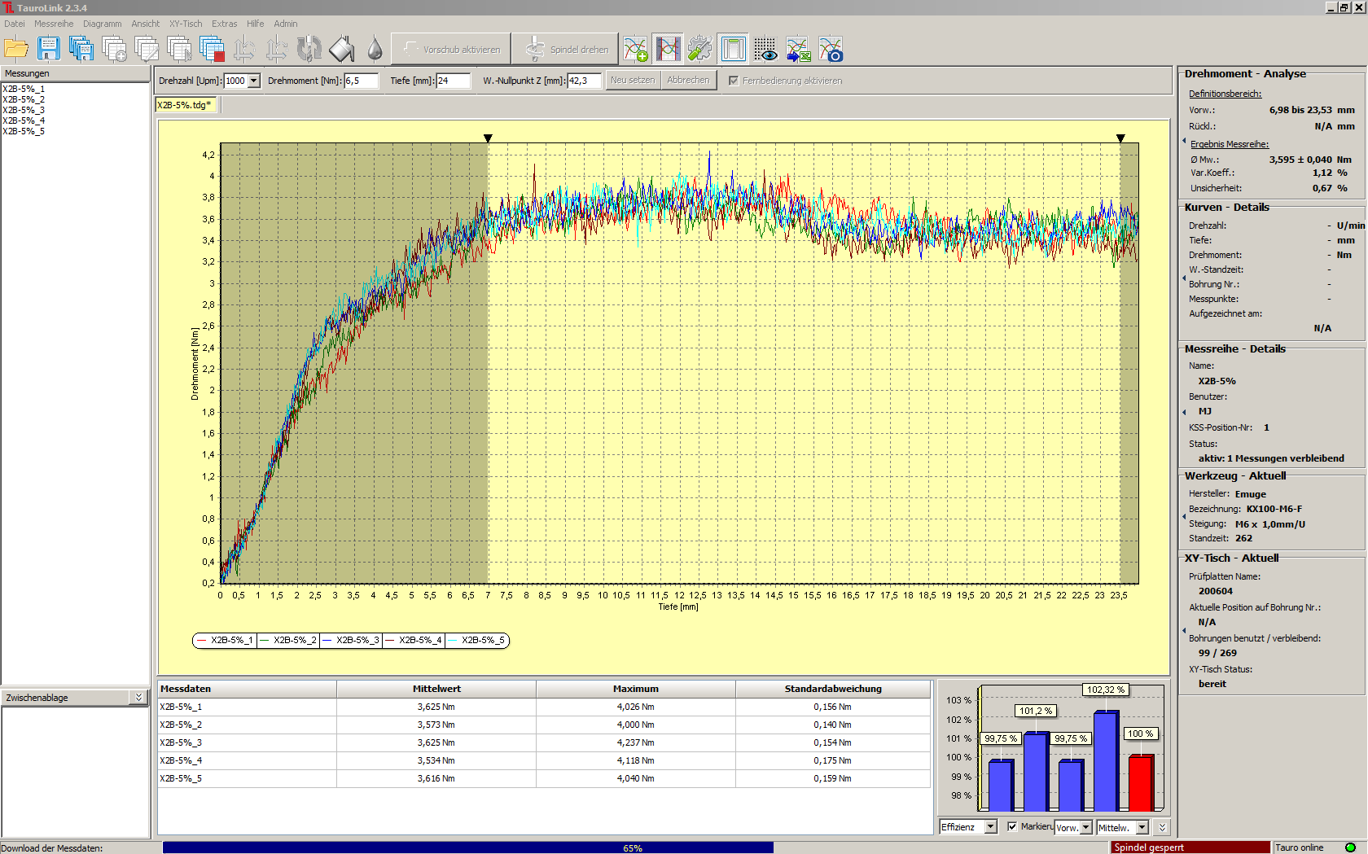Click the Spindel drehen button
Image resolution: width=1368 pixels, height=854 pixels.
coord(565,49)
